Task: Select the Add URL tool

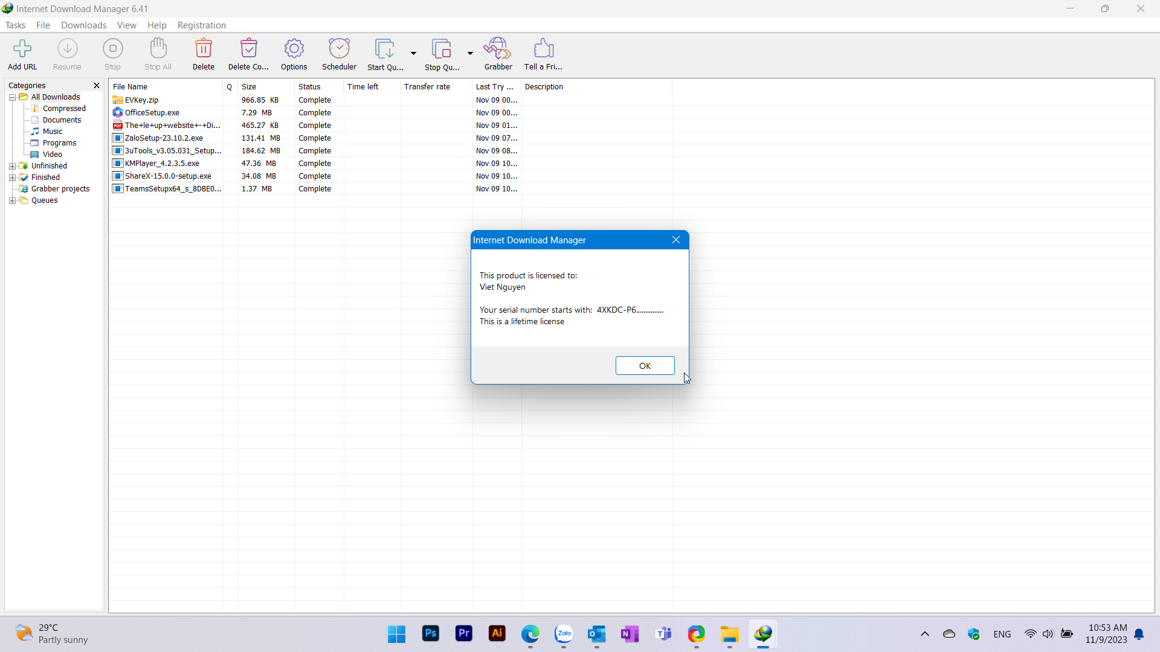Action: point(22,54)
